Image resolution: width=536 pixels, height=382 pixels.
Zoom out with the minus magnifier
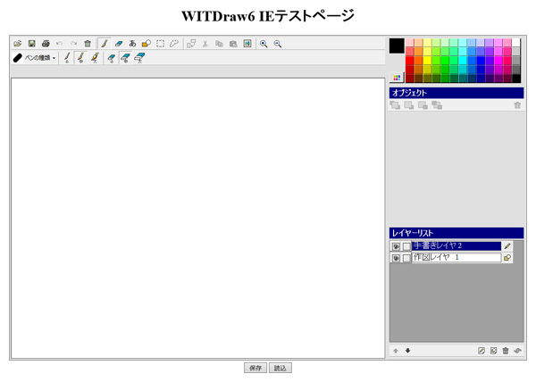(278, 44)
